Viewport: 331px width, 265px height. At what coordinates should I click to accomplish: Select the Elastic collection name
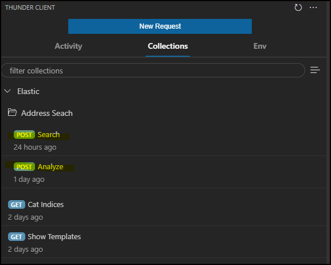28,91
